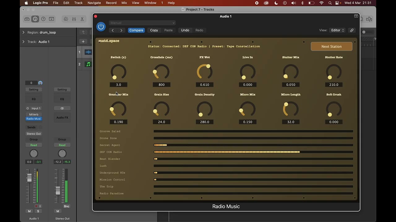Mute the Stereo Out channel strip
The width and height of the screenshot is (396, 222).
click(58, 211)
